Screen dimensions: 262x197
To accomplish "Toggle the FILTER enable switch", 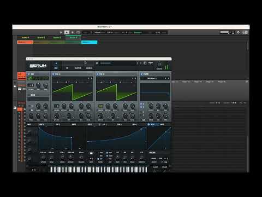I will [141, 74].
